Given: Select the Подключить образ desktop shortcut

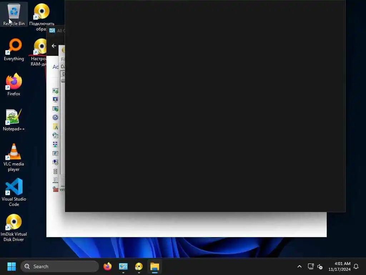Looking at the screenshot, I should coord(41,16).
